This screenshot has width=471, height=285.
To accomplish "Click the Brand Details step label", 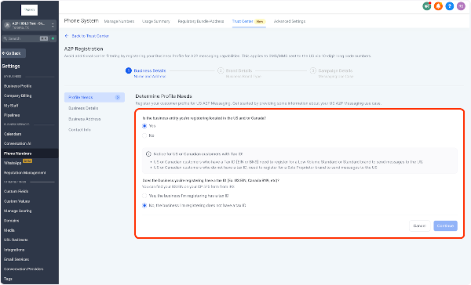I will click(239, 70).
